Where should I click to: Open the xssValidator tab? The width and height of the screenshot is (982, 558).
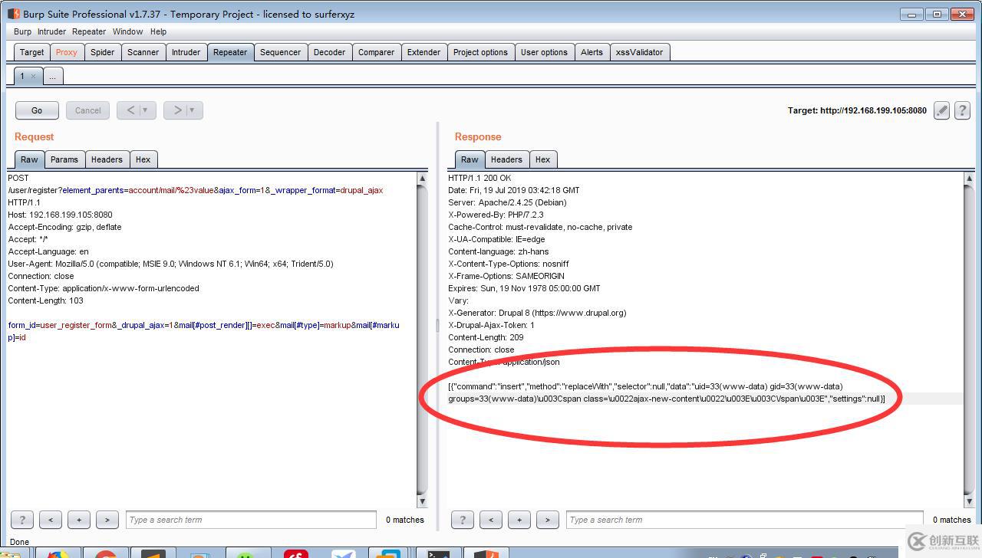(639, 52)
